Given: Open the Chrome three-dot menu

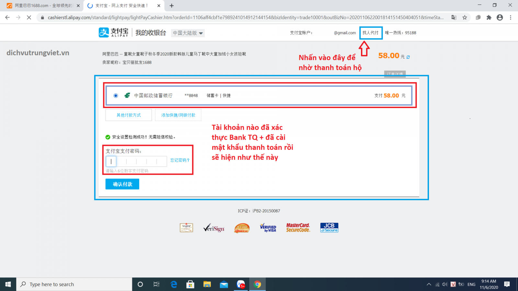Looking at the screenshot, I should 511,17.
